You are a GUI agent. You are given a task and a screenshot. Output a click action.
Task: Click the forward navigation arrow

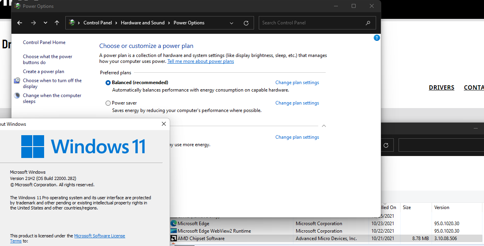click(x=33, y=23)
